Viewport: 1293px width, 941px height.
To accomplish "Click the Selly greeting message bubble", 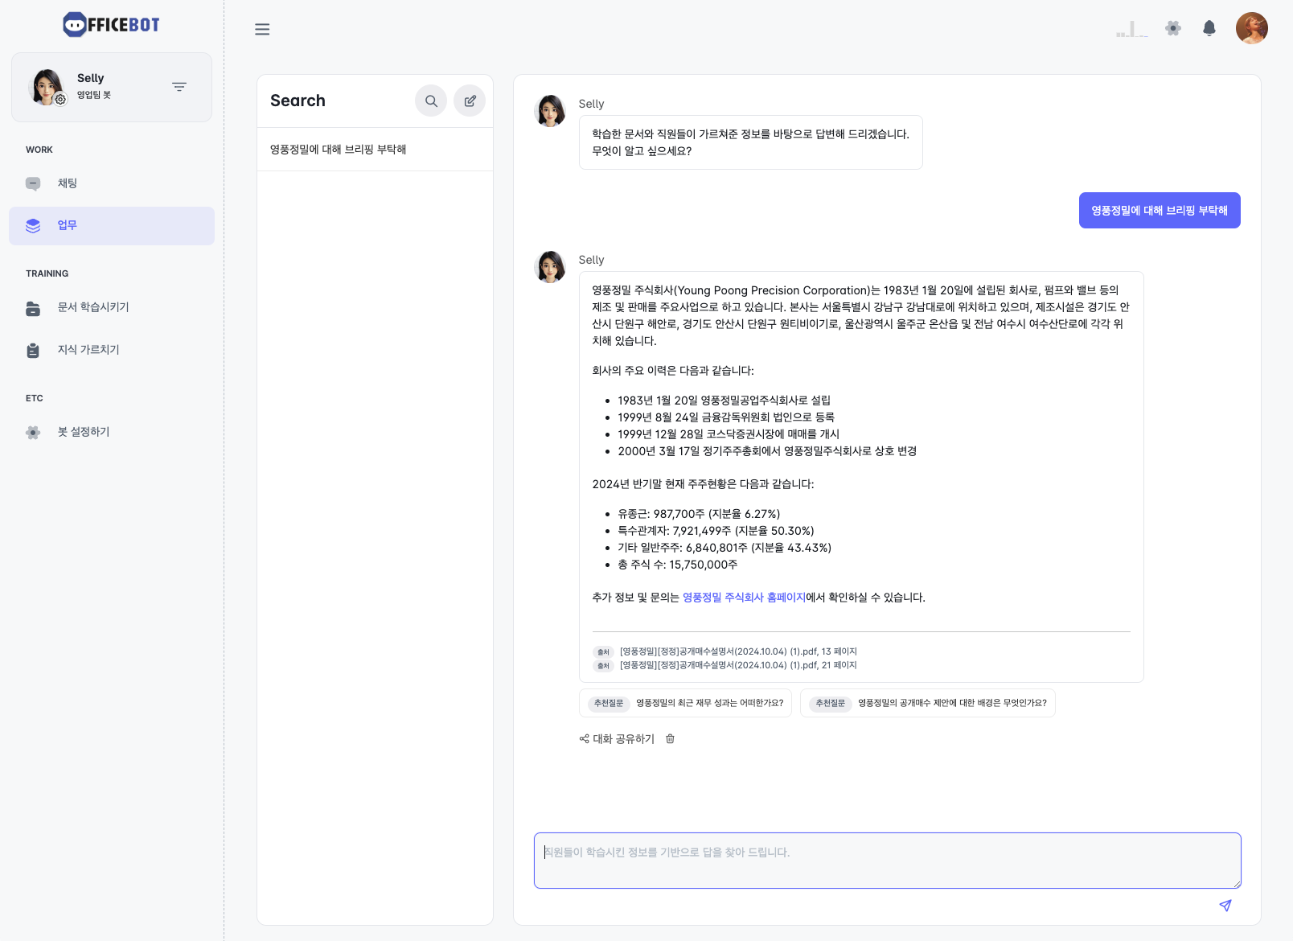I will pyautogui.click(x=751, y=142).
